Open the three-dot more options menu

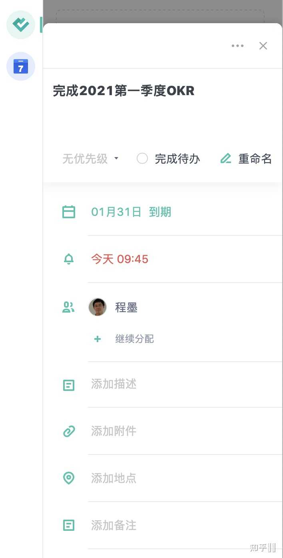(x=237, y=46)
